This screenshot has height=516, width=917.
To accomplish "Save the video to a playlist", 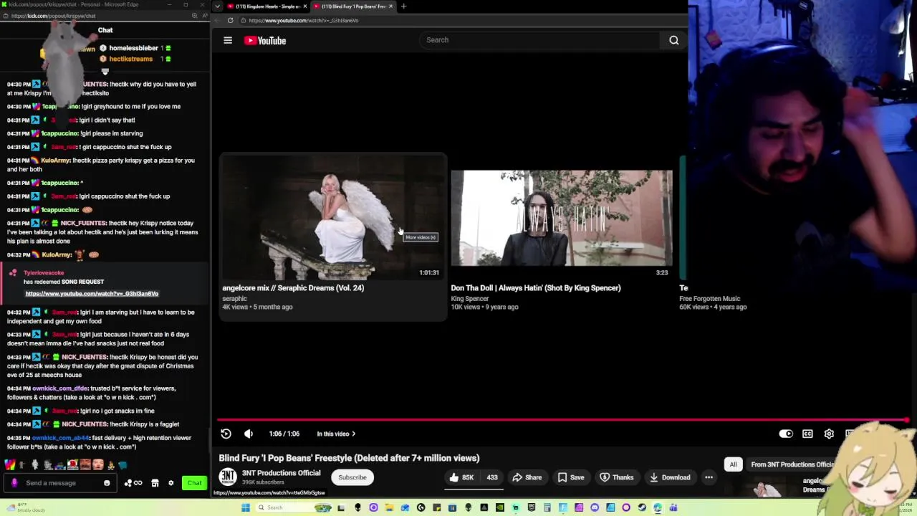I will pos(570,477).
